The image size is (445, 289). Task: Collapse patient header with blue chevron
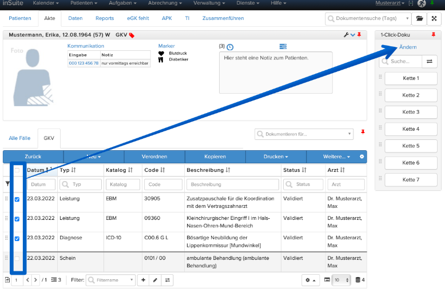coord(352,35)
